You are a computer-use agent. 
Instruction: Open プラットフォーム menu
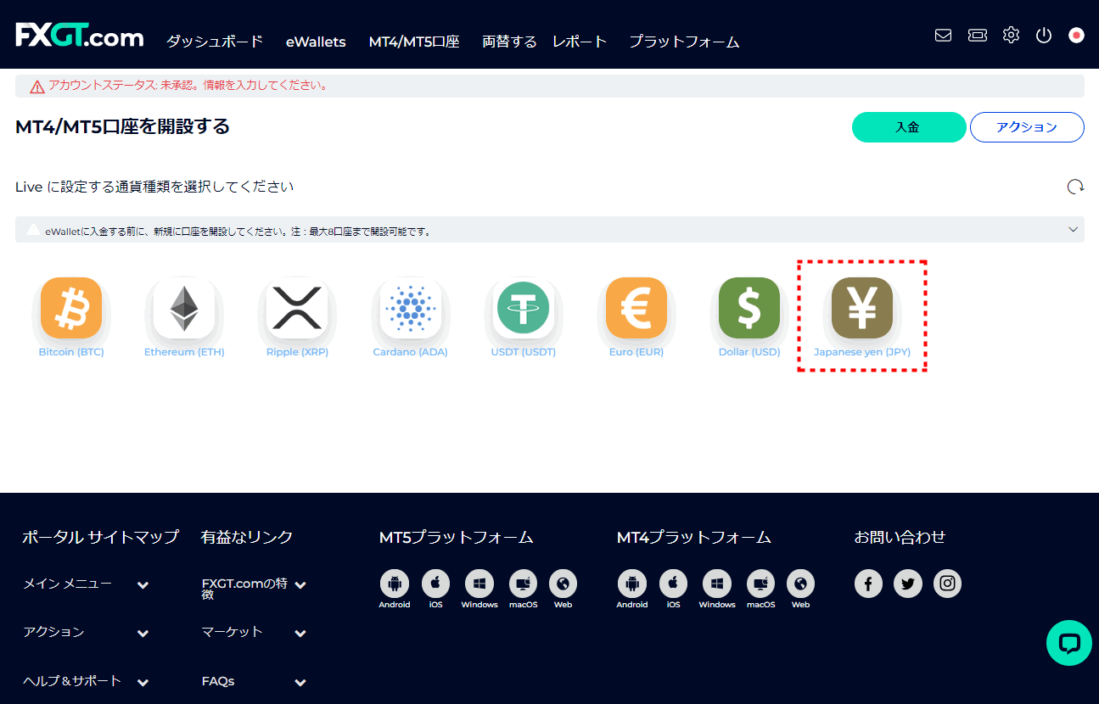click(x=684, y=42)
